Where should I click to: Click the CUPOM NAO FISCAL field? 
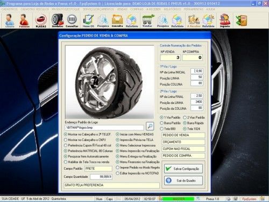(x=183, y=149)
